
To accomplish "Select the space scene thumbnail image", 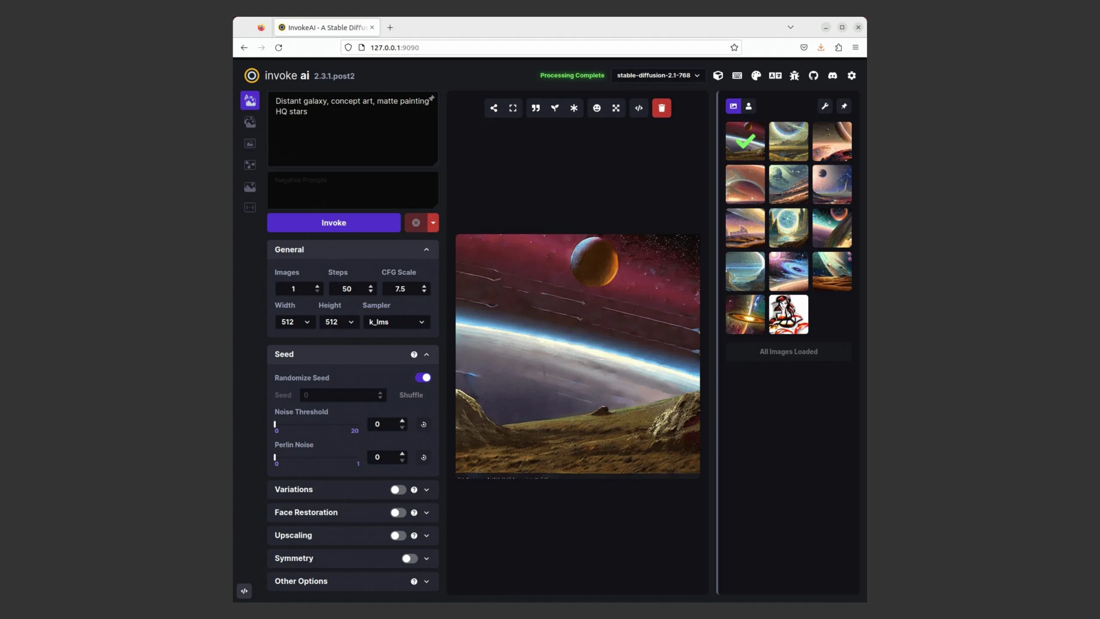I will 745,141.
